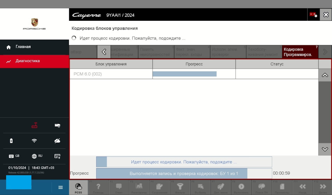This screenshot has width=332, height=195.
Task: Open Доп. меню (F7) icon
Action: point(221,188)
